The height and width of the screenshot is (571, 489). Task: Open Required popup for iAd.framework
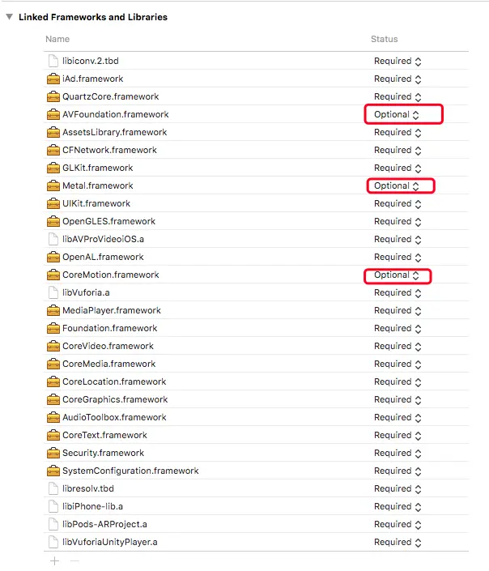(x=398, y=79)
